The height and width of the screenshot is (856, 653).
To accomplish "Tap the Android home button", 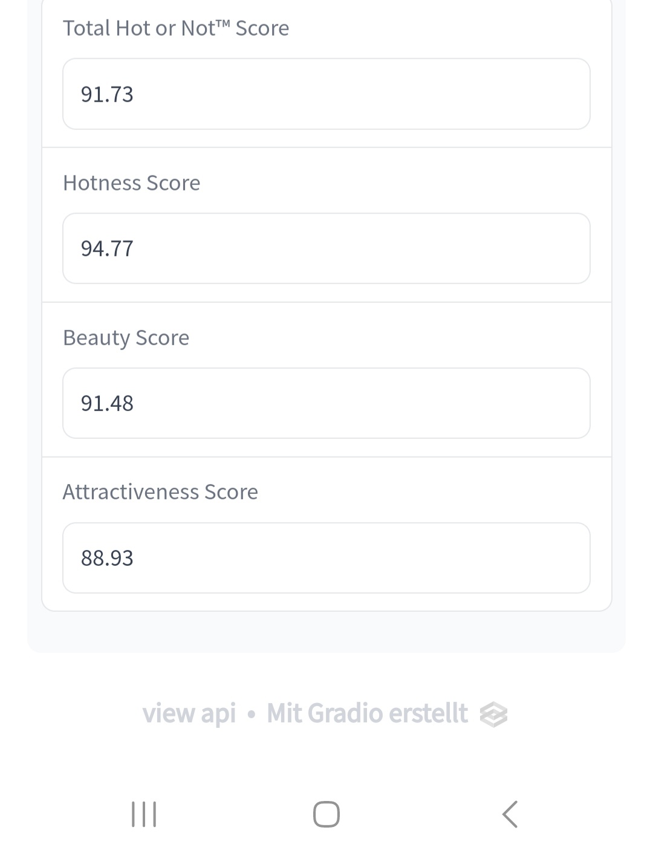I will 326,814.
